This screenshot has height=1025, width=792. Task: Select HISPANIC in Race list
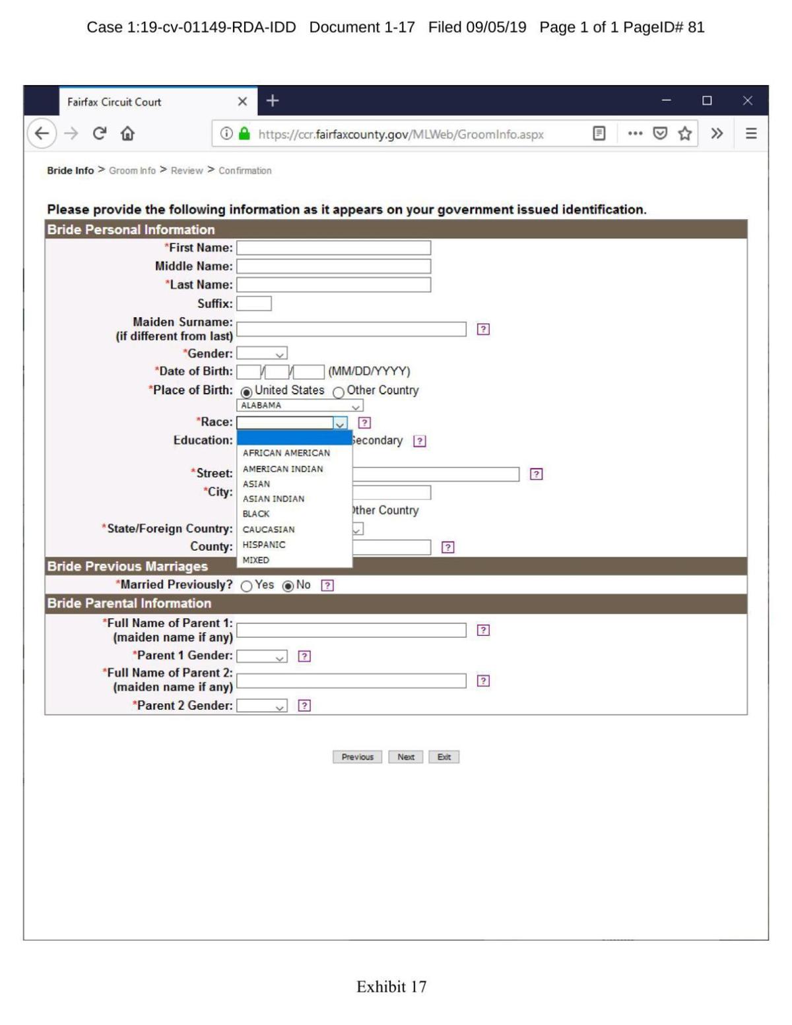coord(294,545)
